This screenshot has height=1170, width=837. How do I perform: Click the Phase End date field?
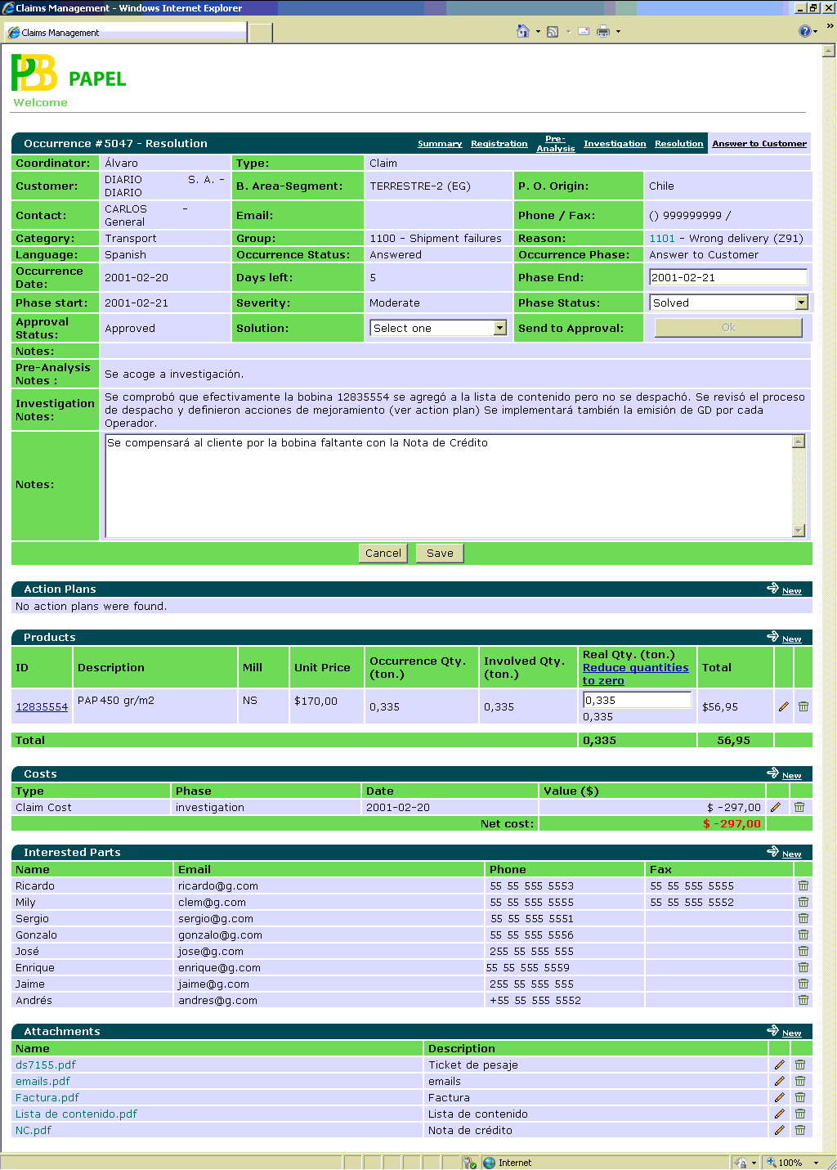click(x=728, y=277)
